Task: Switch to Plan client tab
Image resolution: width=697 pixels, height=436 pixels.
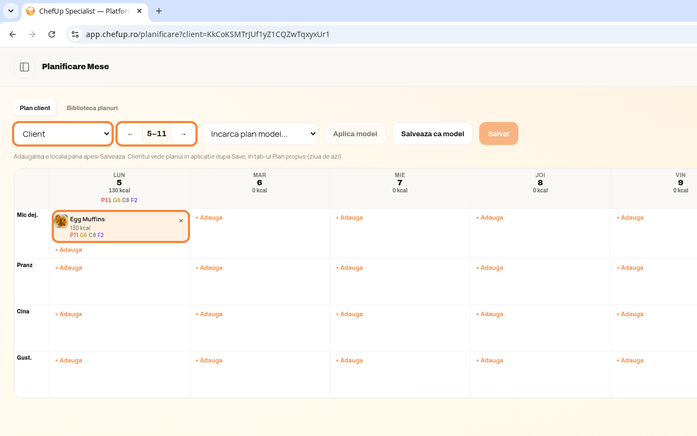Action: [x=35, y=108]
